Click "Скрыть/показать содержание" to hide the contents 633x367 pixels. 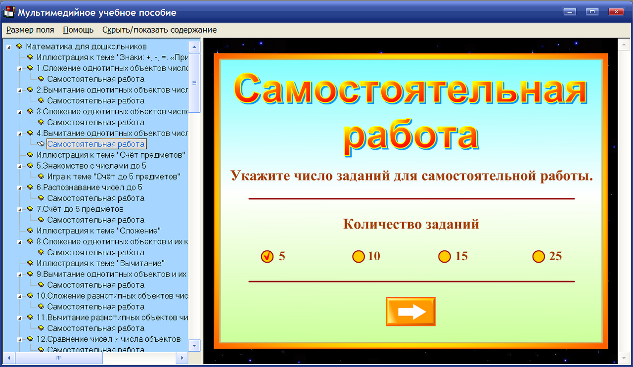click(x=158, y=30)
